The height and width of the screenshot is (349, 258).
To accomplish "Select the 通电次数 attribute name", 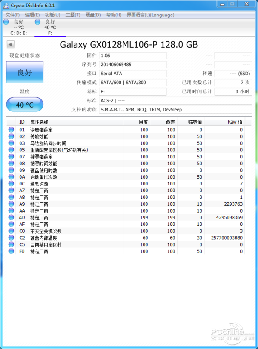I will (39, 184).
